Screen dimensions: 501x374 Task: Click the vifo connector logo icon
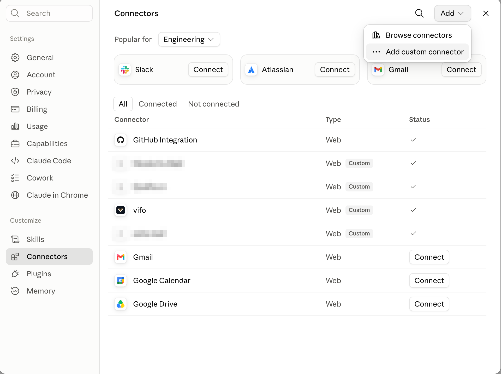coord(121,210)
